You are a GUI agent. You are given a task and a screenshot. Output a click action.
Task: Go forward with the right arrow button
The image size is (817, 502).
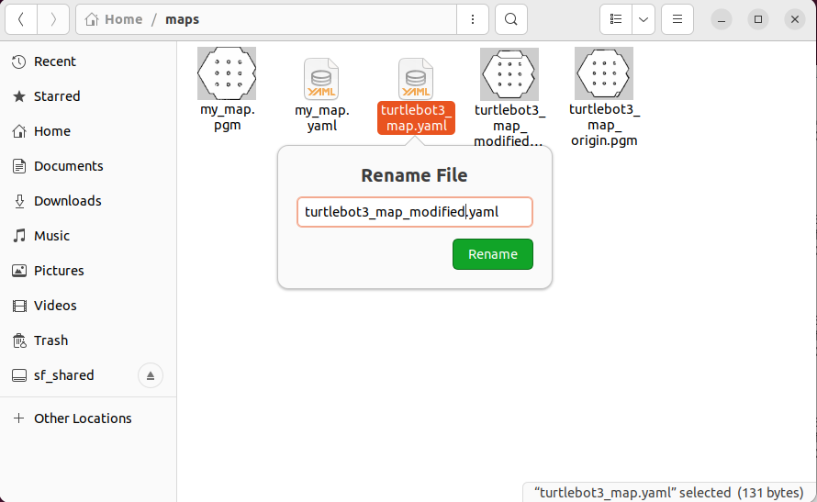pos(53,19)
